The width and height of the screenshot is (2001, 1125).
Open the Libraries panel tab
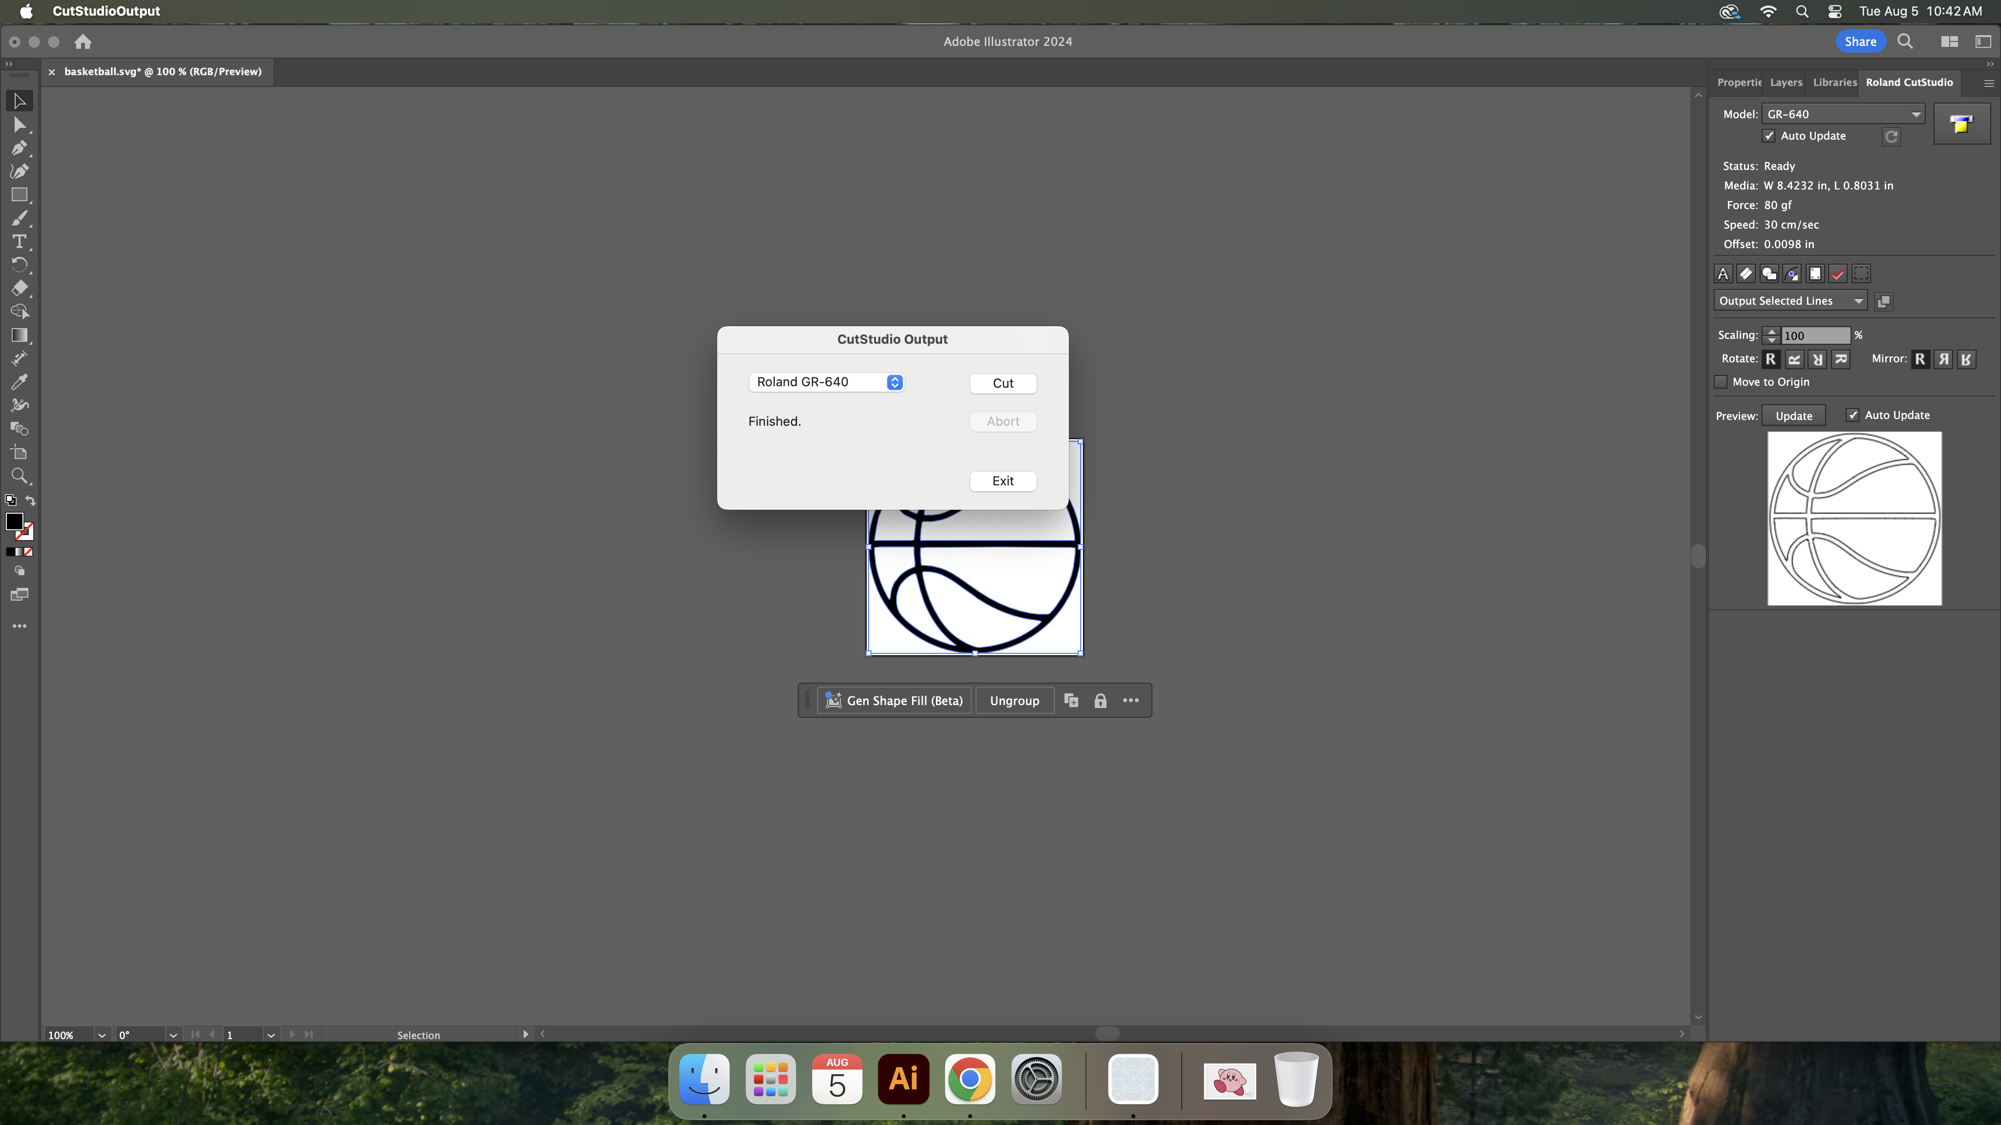click(1834, 83)
